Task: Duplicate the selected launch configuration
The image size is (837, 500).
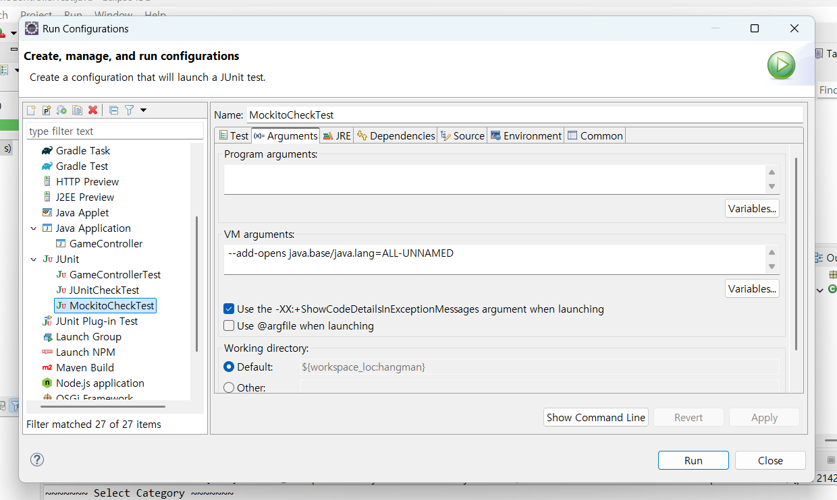Action: (78, 110)
